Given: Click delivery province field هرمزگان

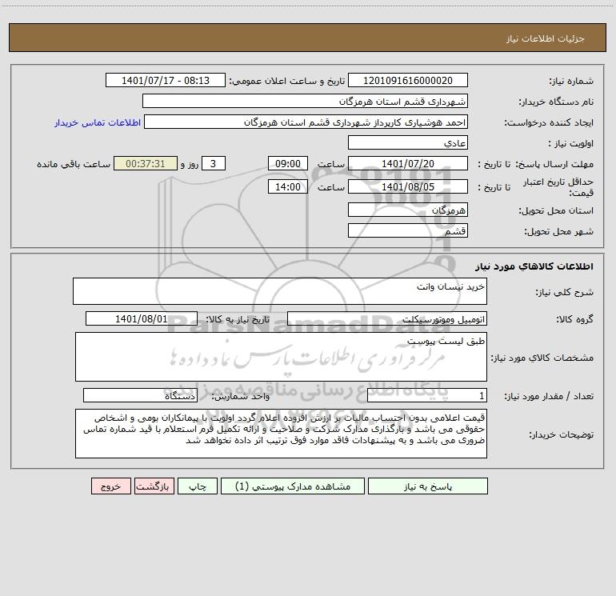Looking at the screenshot, I should coord(408,210).
